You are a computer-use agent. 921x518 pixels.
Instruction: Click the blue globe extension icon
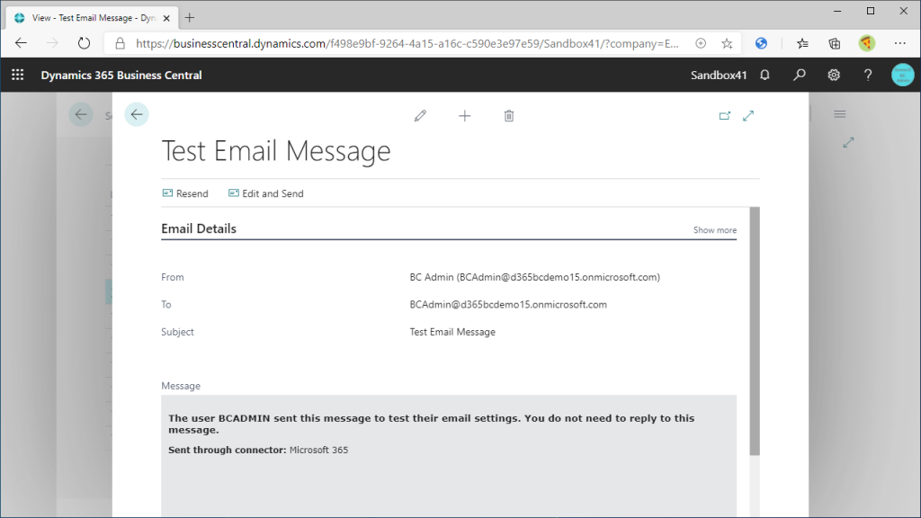point(761,43)
